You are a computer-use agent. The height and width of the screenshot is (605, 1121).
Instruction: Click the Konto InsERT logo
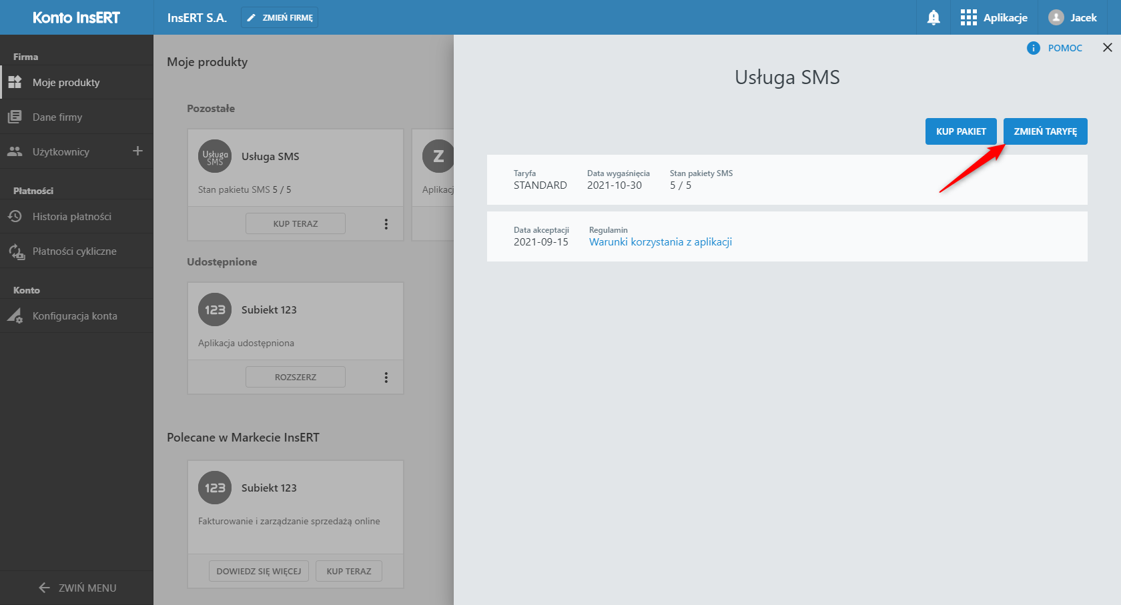click(77, 18)
